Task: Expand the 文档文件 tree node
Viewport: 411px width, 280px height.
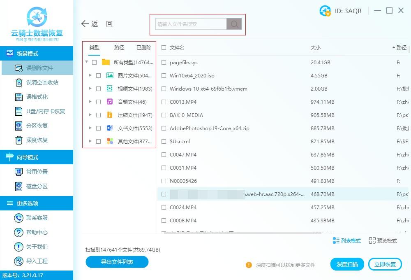Action: pos(90,128)
